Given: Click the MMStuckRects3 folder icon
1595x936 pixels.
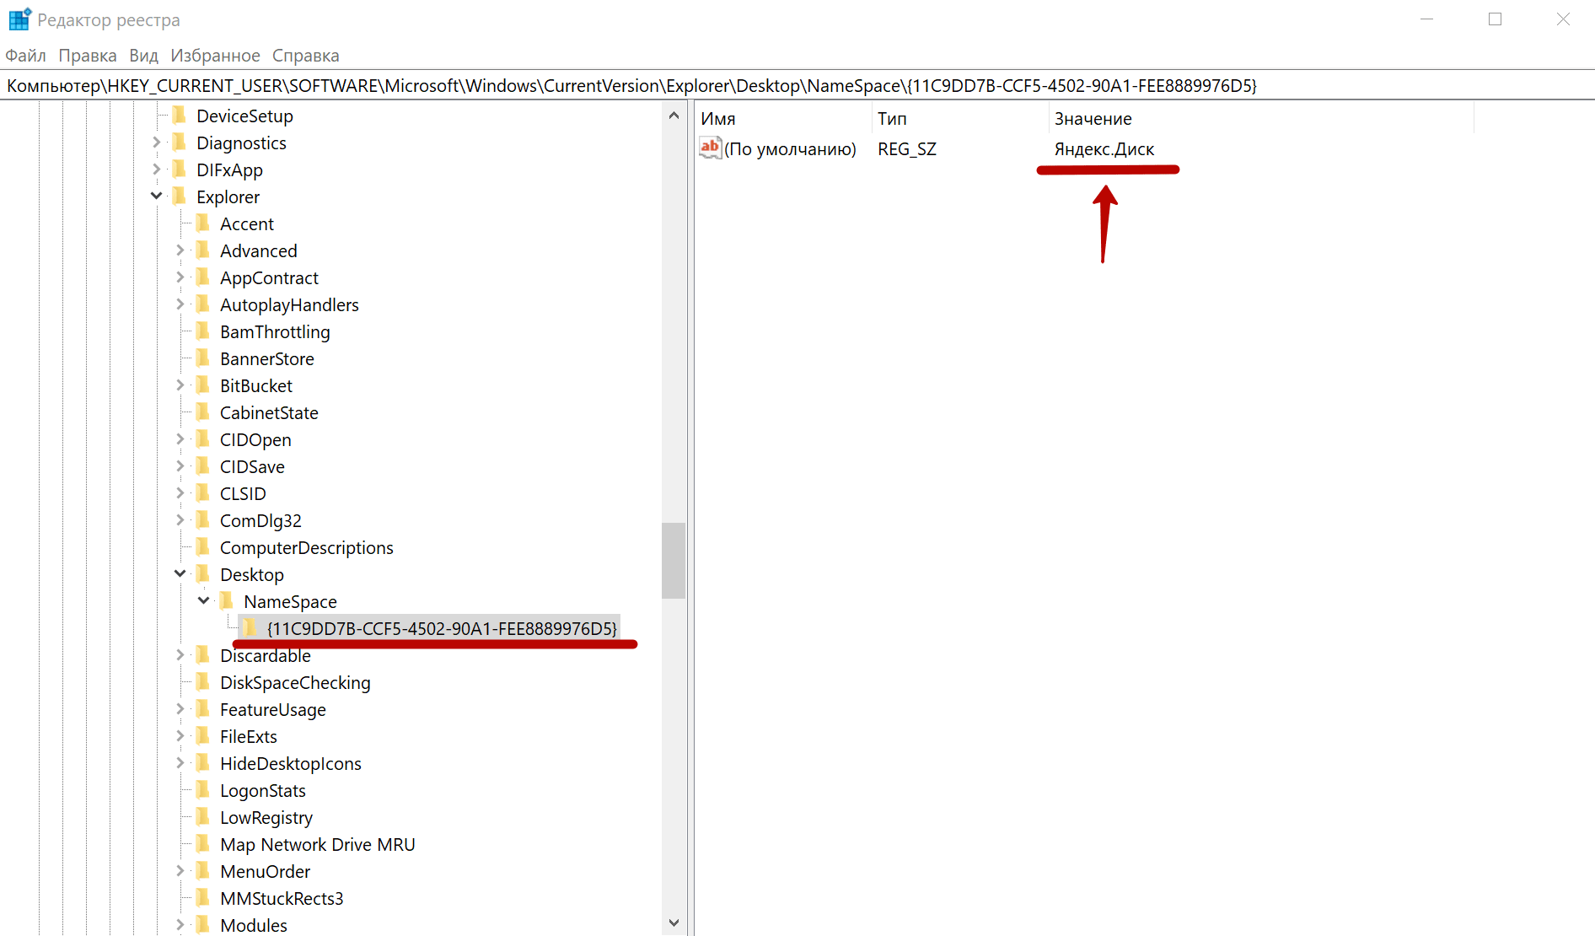Looking at the screenshot, I should click(202, 898).
